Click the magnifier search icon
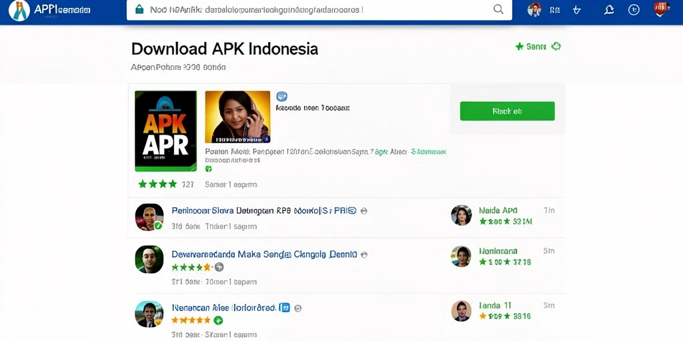The image size is (683, 341). 498,9
